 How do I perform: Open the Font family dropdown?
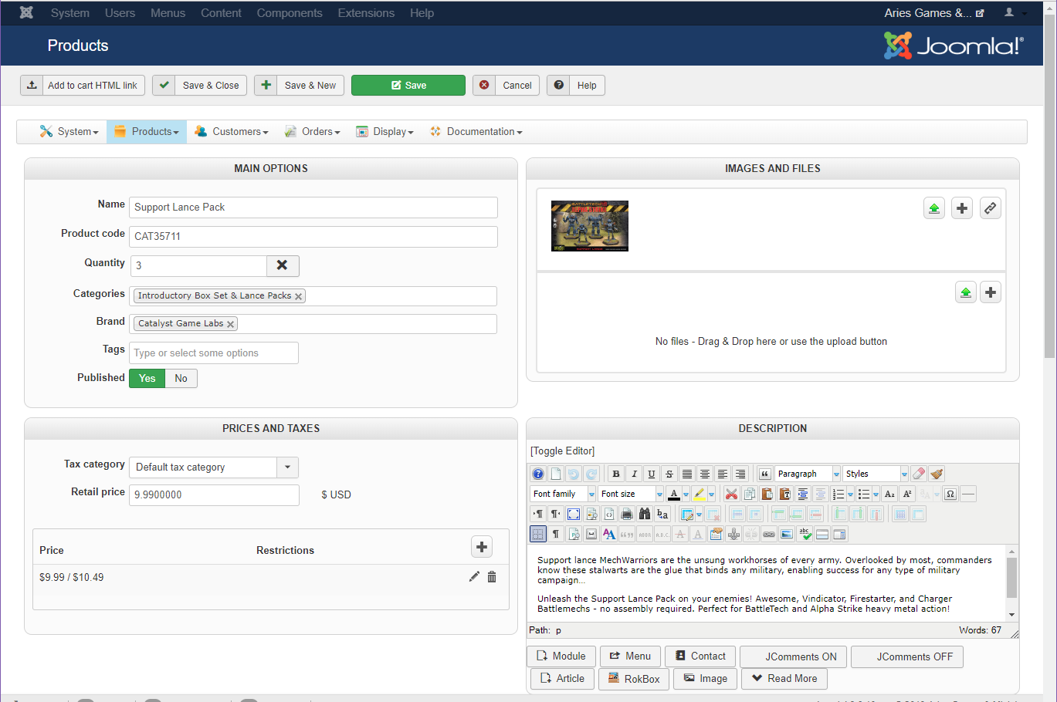(563, 494)
